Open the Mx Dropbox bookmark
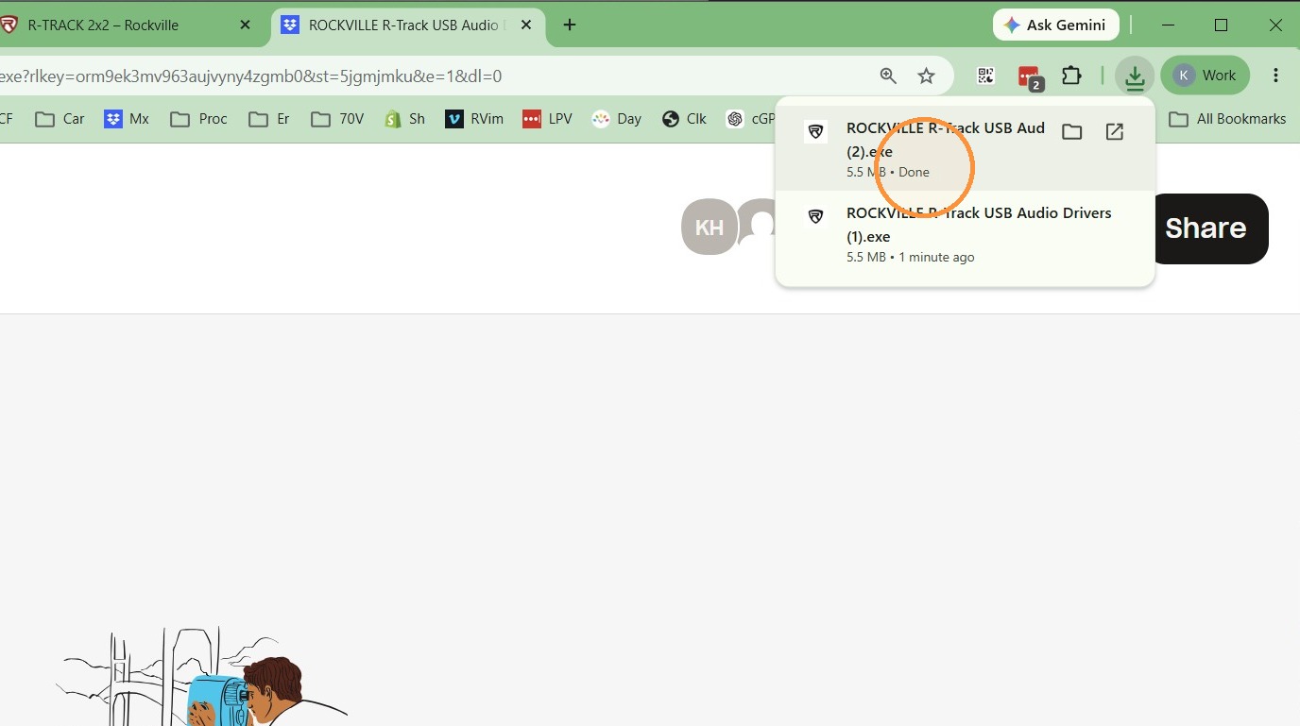 127,119
